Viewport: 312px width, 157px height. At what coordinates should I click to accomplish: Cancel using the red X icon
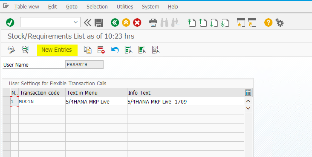[x=137, y=22]
